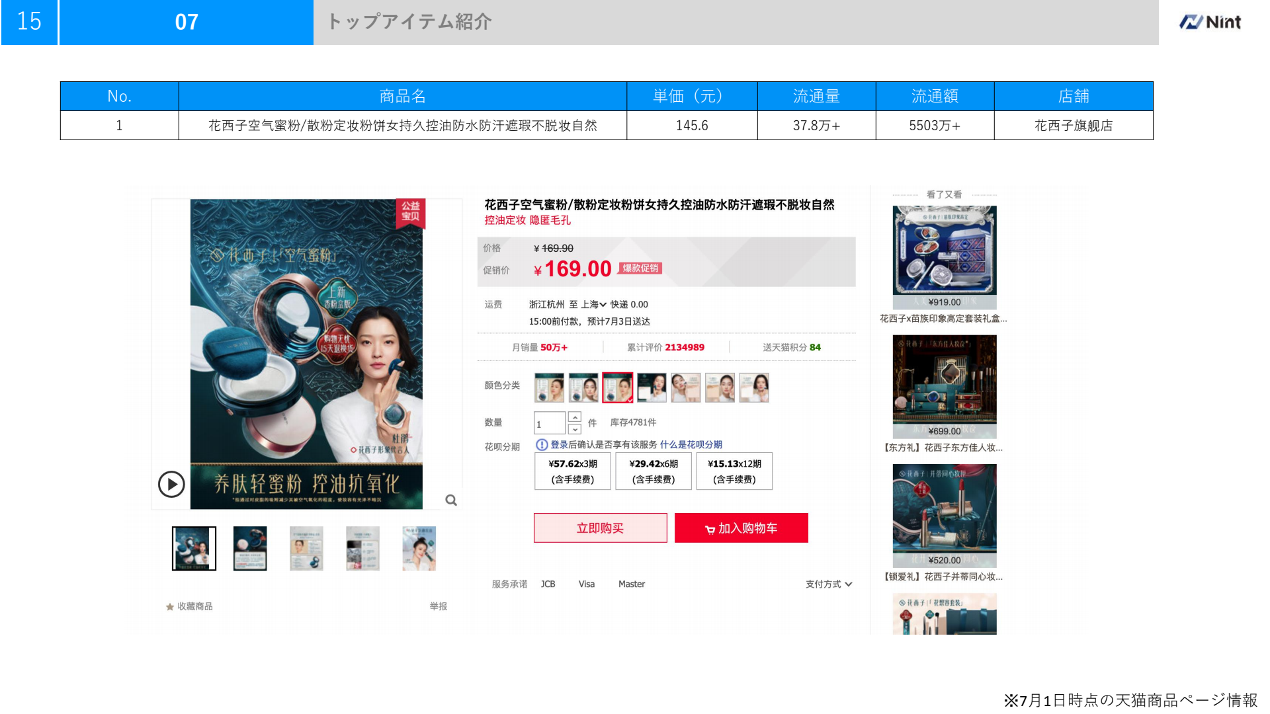Select the second product thumbnail below image
1270x714 pixels.
click(x=250, y=549)
